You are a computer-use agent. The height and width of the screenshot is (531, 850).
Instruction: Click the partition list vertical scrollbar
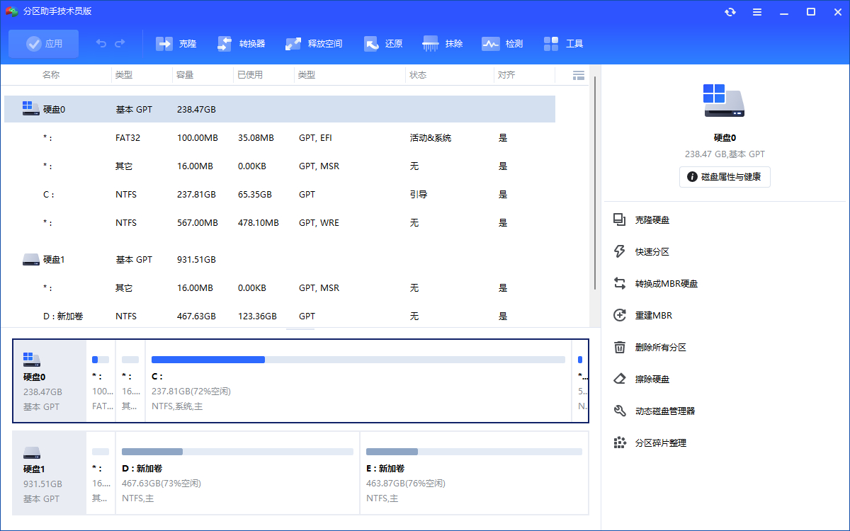pos(595,183)
